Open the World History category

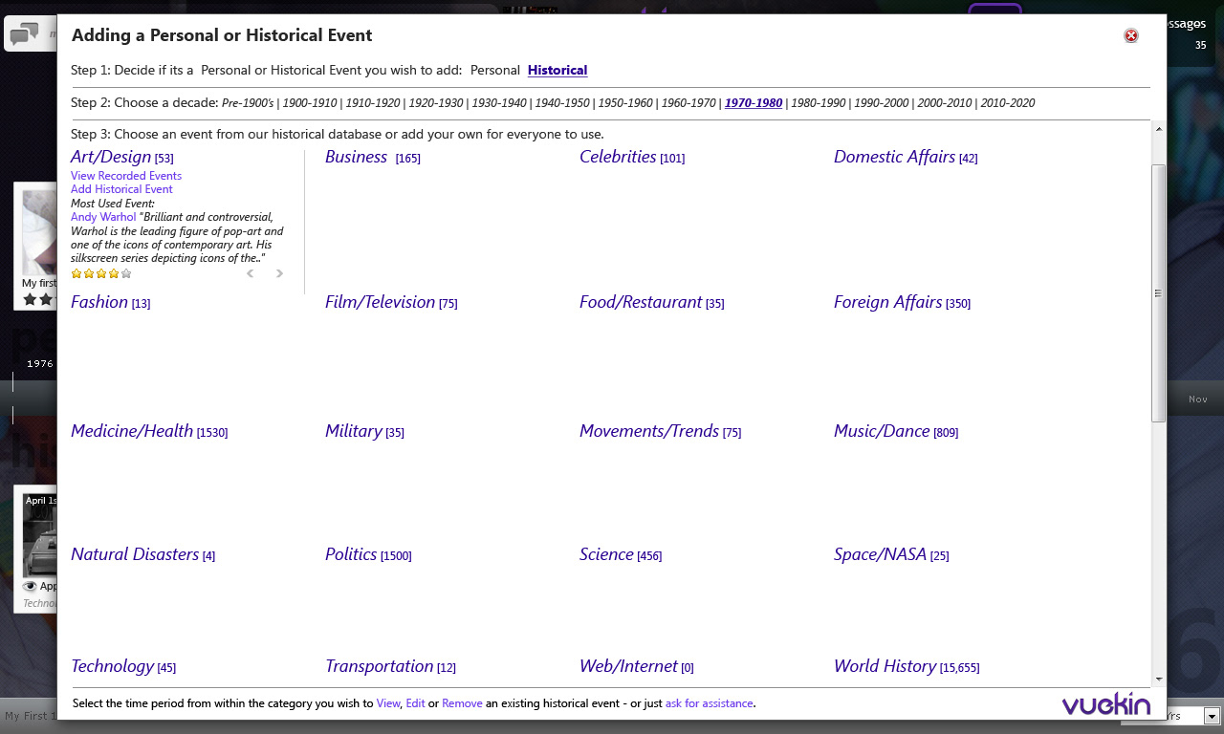coord(885,666)
